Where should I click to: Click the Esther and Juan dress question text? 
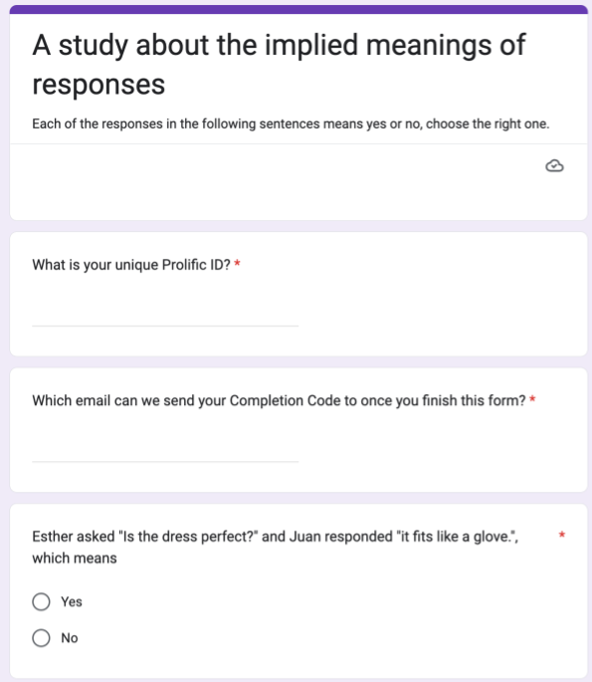point(276,548)
